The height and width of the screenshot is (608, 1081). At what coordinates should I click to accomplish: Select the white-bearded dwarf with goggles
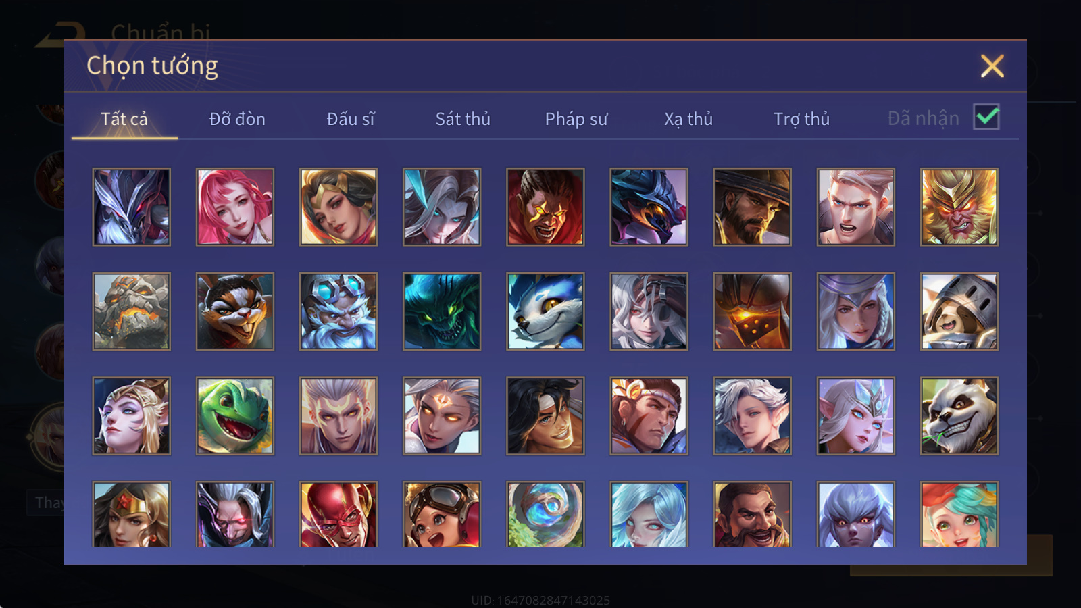point(338,311)
